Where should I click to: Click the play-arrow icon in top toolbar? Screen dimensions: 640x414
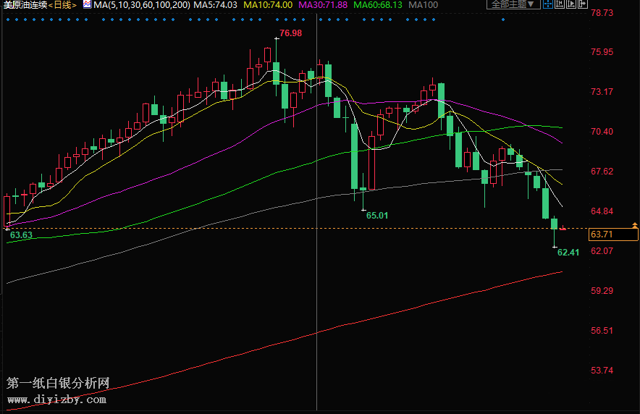click(571, 4)
